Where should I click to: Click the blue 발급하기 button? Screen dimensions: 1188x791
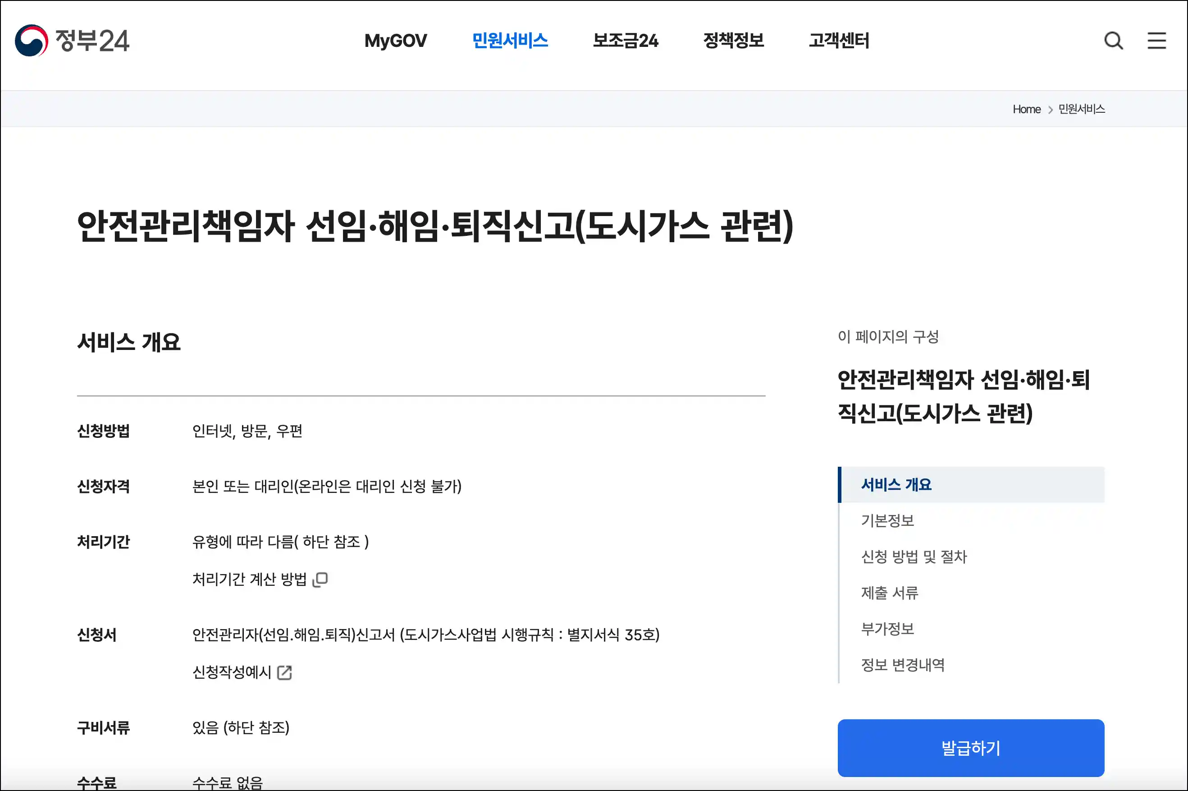click(x=971, y=748)
